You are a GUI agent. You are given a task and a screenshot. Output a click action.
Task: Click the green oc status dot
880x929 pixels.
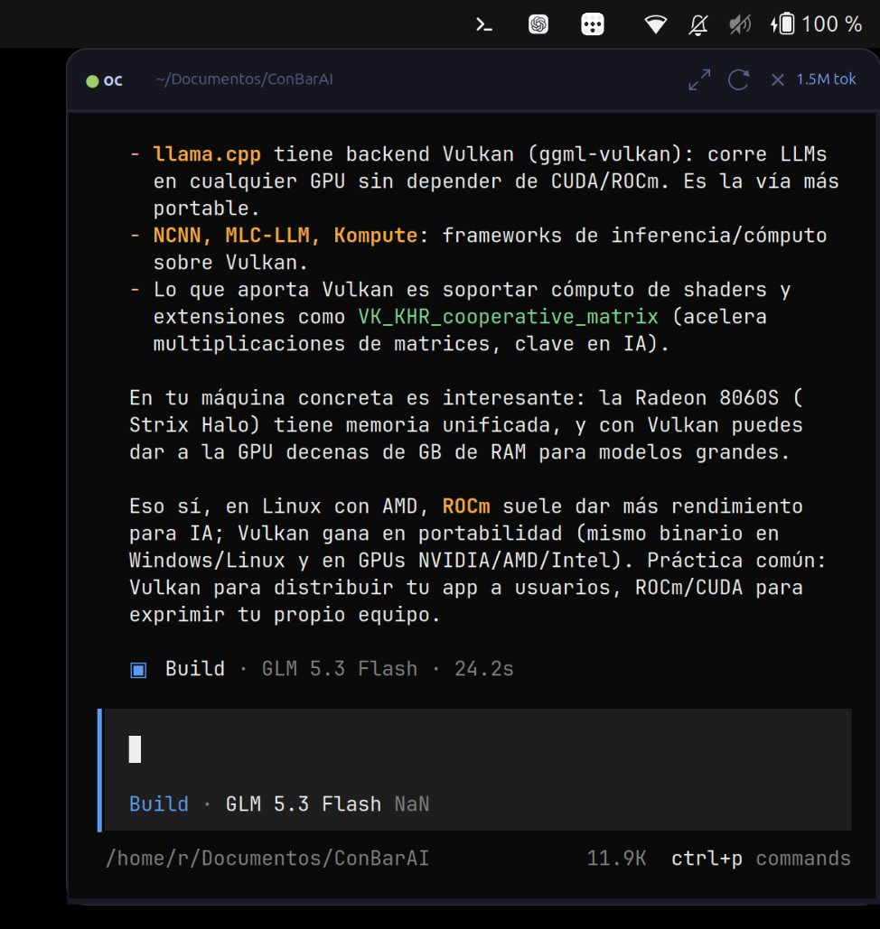pos(92,81)
